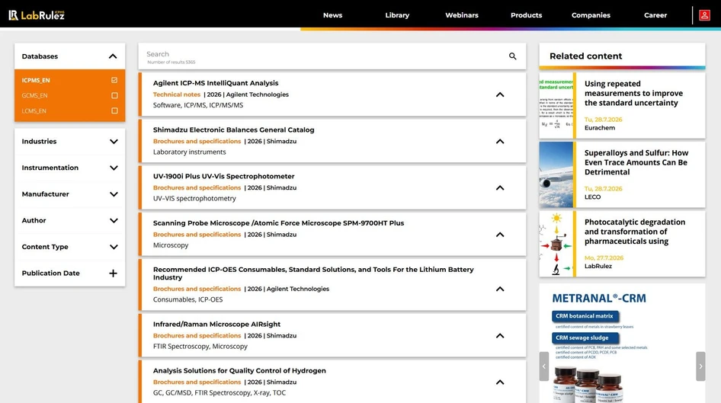Open Infrared/Raman Microscope AIRsight title
Screen dimensions: 721x403
pos(216,325)
